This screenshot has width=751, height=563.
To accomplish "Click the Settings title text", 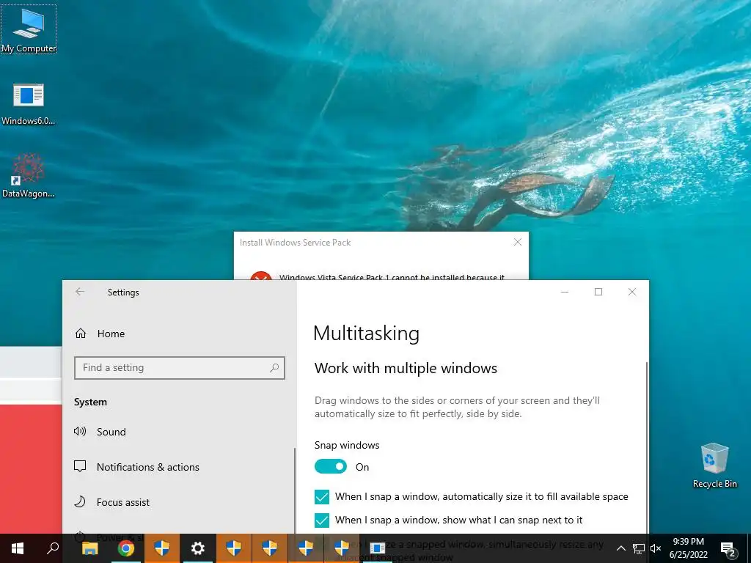I will [x=123, y=292].
